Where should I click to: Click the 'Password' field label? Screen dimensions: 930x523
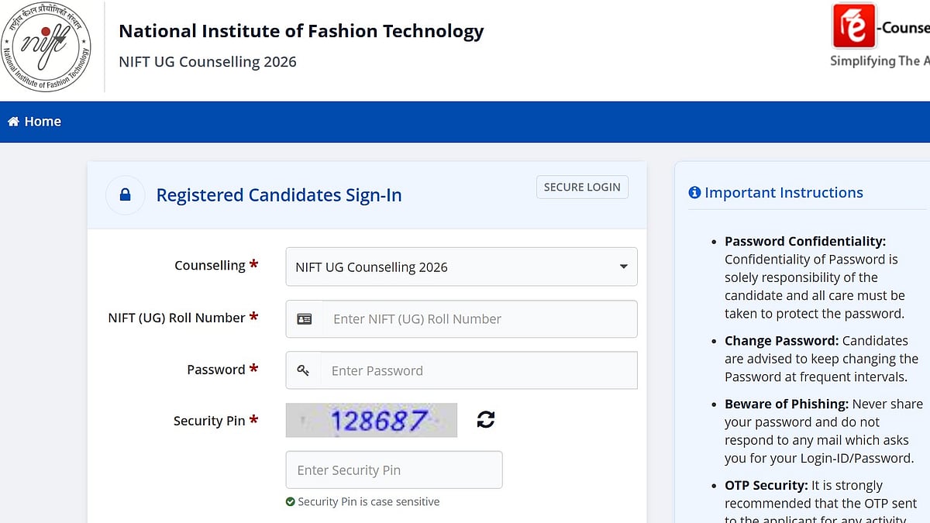[x=216, y=370]
